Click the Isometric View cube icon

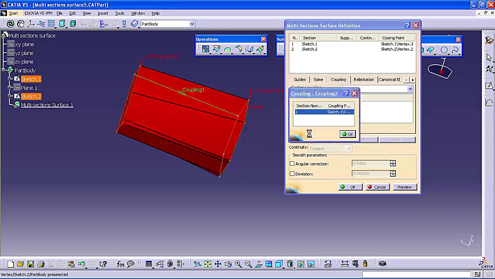pos(279,264)
